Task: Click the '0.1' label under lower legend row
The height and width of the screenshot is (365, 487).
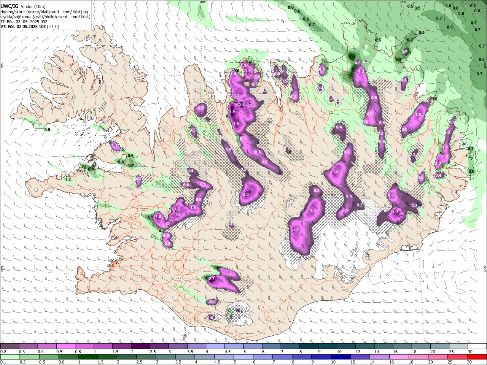Action: point(3,362)
